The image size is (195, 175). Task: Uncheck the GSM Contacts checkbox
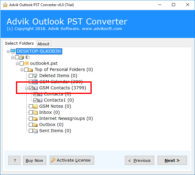tap(31, 88)
